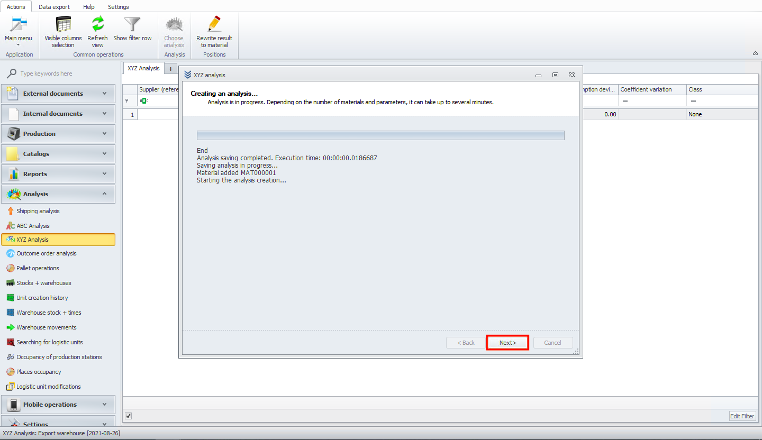
Task: Open Places occupancy item
Action: click(39, 372)
